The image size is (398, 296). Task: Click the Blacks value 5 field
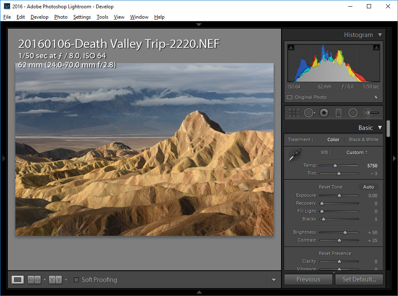coord(376,219)
